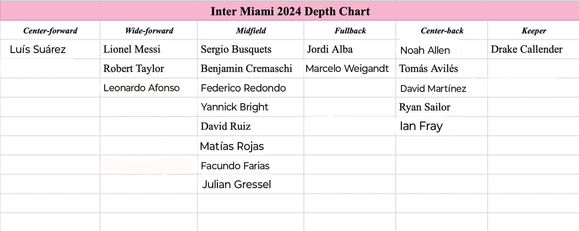Select the Tomás Avilés cell
Viewport: 579px width, 231px height.
(x=442, y=69)
